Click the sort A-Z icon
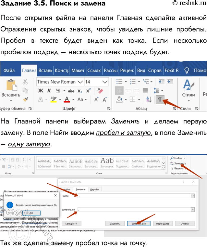Screen dimensions: 207x247 pos(149,99)
